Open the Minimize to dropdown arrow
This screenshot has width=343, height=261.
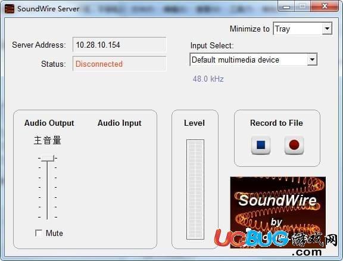tap(327, 29)
